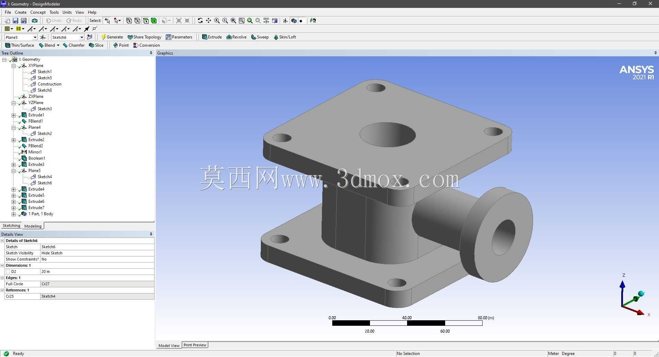
Task: Click the Thin/Surface tool
Action: [x=20, y=45]
